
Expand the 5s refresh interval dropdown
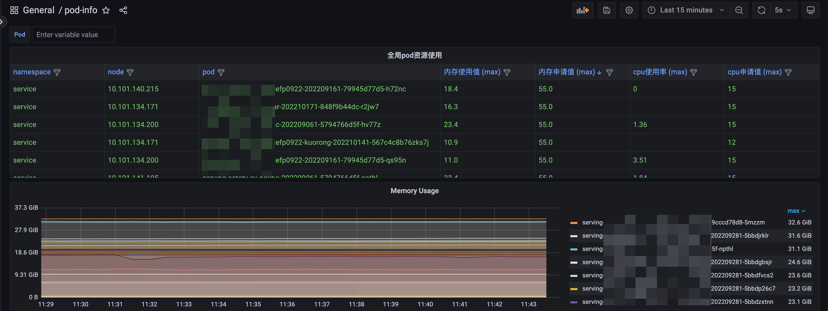tap(783, 10)
